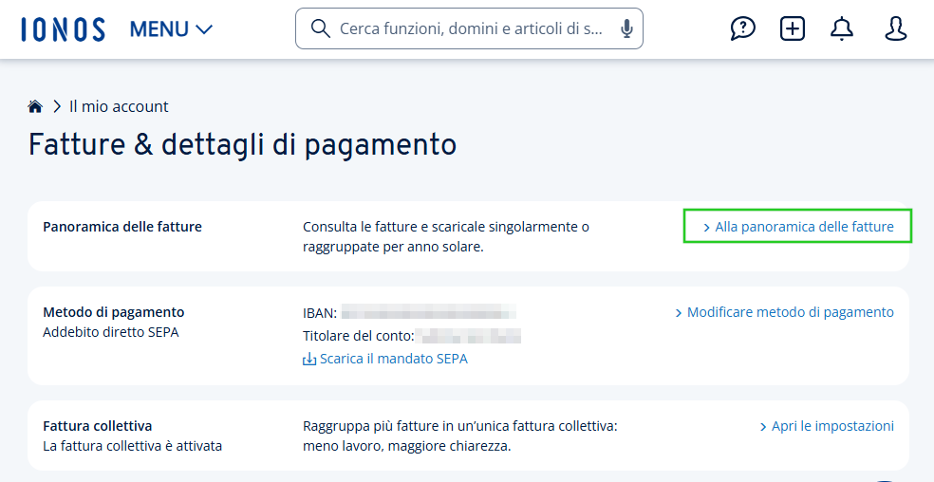
Task: Open 'Apri le impostazioni' link
Action: click(x=827, y=426)
